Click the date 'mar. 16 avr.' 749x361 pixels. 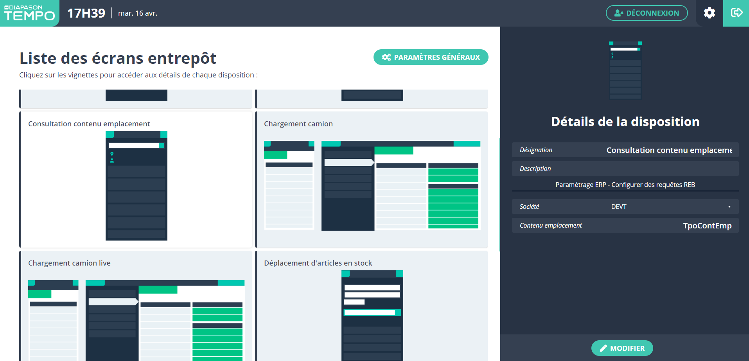click(x=138, y=13)
